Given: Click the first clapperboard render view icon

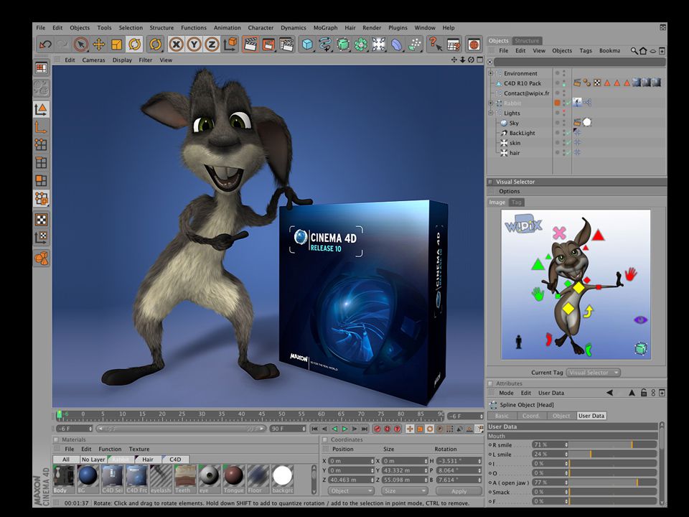Looking at the screenshot, I should click(250, 45).
